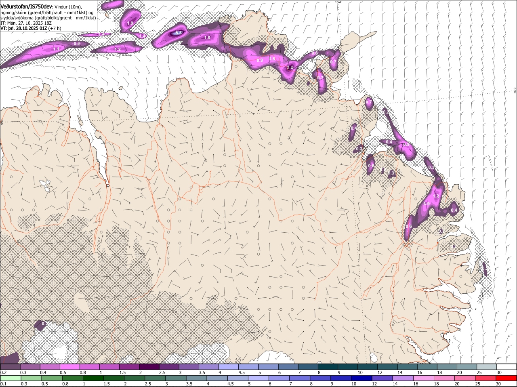The height and width of the screenshot is (387, 517).
Task: Click the 3.5 value in the snow legend row
Action: [x=202, y=372]
